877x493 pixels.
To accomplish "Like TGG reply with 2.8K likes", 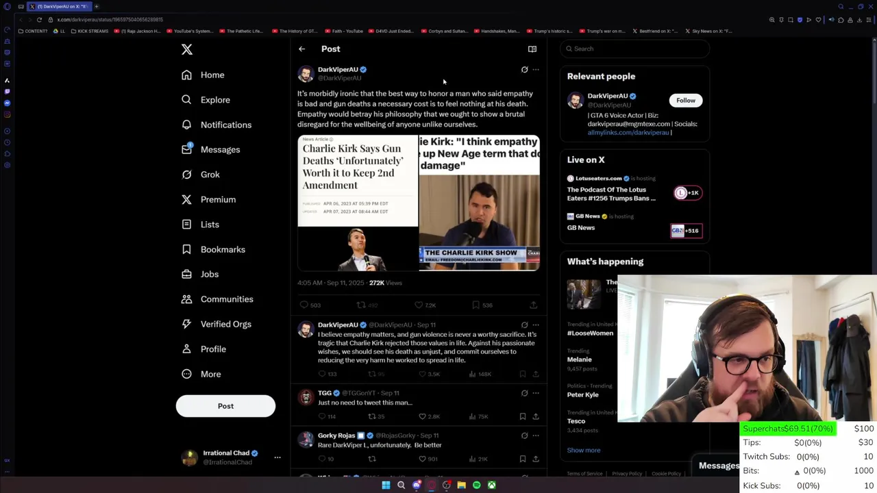I will coord(429,416).
